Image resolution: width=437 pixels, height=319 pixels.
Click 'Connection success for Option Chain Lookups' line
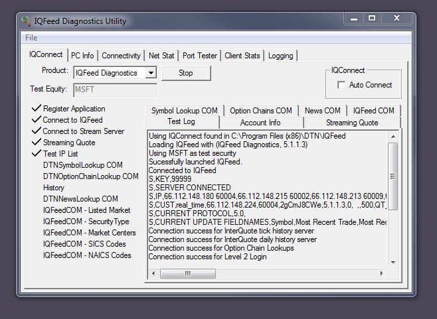point(221,248)
